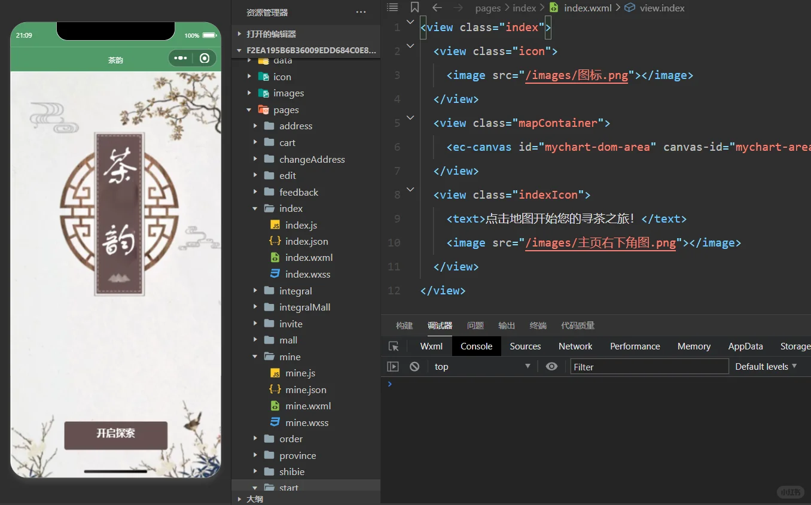Screen dimensions: 811x505
Task: Click the mine.js file icon
Action: [275, 373]
